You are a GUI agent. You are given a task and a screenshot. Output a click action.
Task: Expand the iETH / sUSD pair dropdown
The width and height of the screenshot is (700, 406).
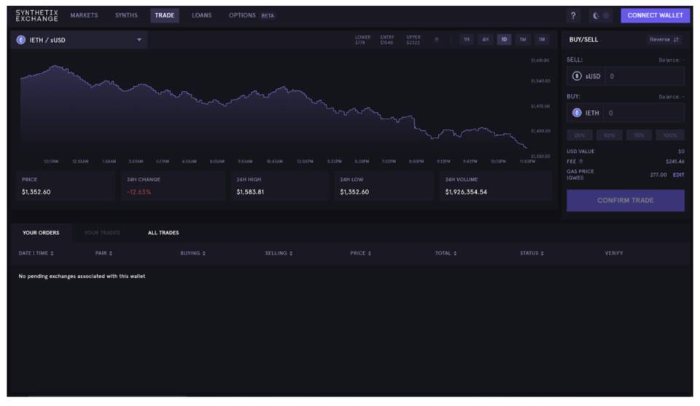point(79,40)
